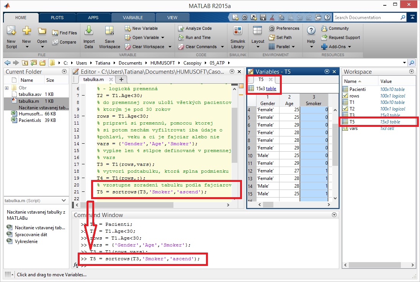The height and width of the screenshot is (282, 420).
Task: Run Analyze Code
Action: pos(195,28)
